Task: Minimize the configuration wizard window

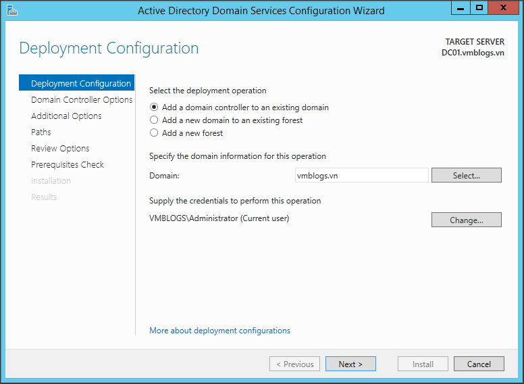Action: click(x=461, y=8)
